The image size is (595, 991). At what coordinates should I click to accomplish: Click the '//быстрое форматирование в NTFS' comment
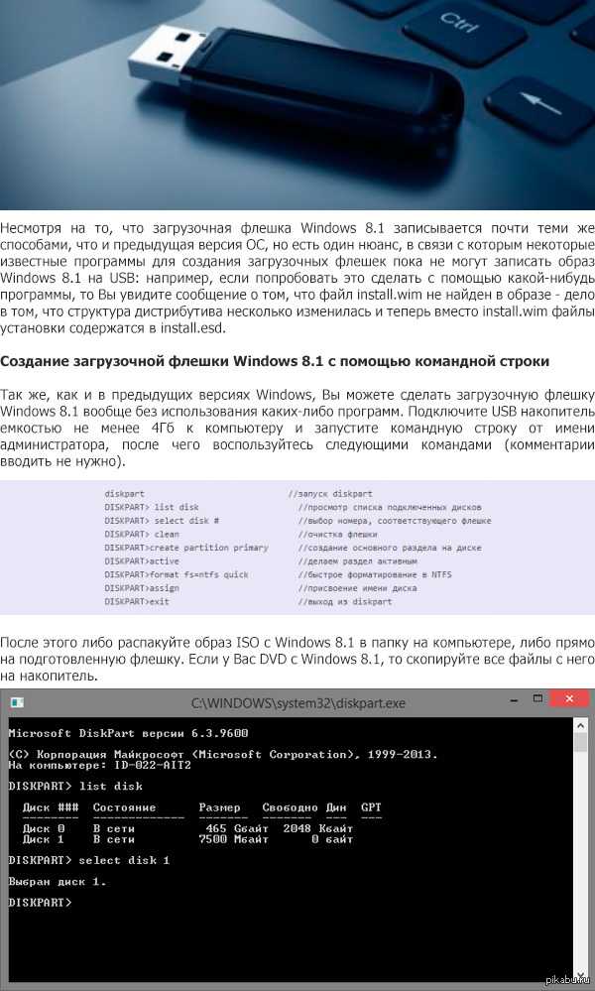pyautogui.click(x=375, y=574)
